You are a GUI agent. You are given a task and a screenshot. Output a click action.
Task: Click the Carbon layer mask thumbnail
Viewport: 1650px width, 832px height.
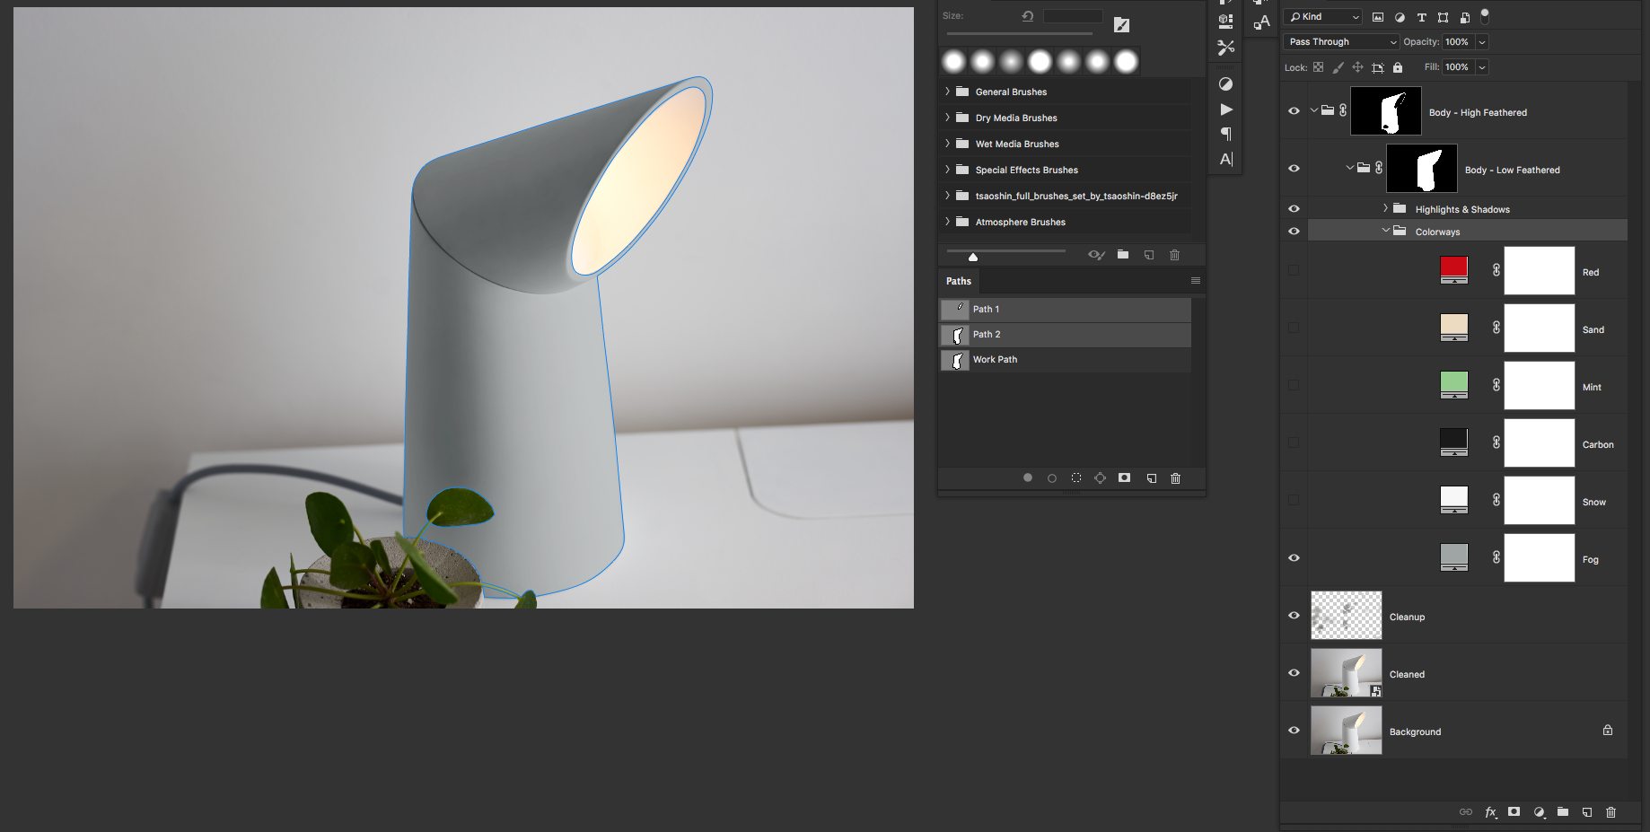point(1539,442)
